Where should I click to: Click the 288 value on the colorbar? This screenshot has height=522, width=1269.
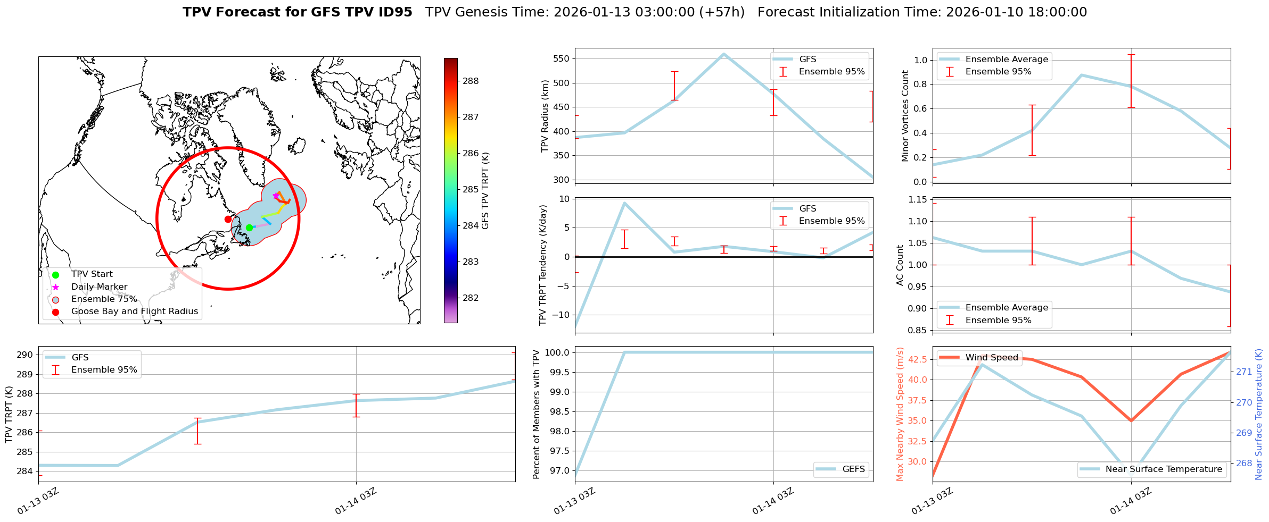coord(471,81)
